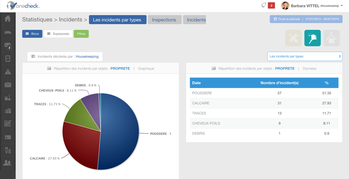Switch to Blocs layout view
The image size is (349, 179).
(x=32, y=34)
